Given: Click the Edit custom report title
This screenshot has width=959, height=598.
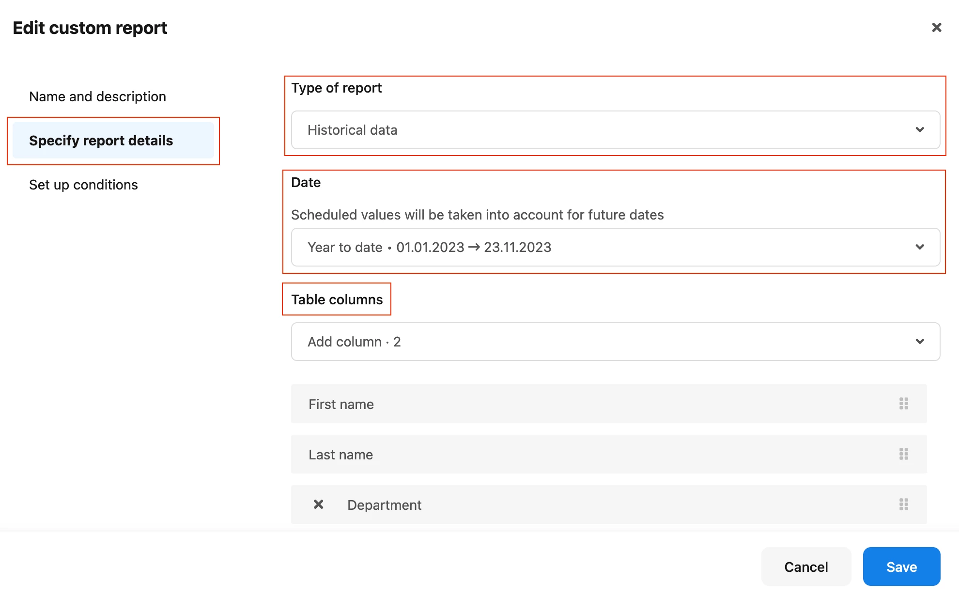Looking at the screenshot, I should coord(90,28).
